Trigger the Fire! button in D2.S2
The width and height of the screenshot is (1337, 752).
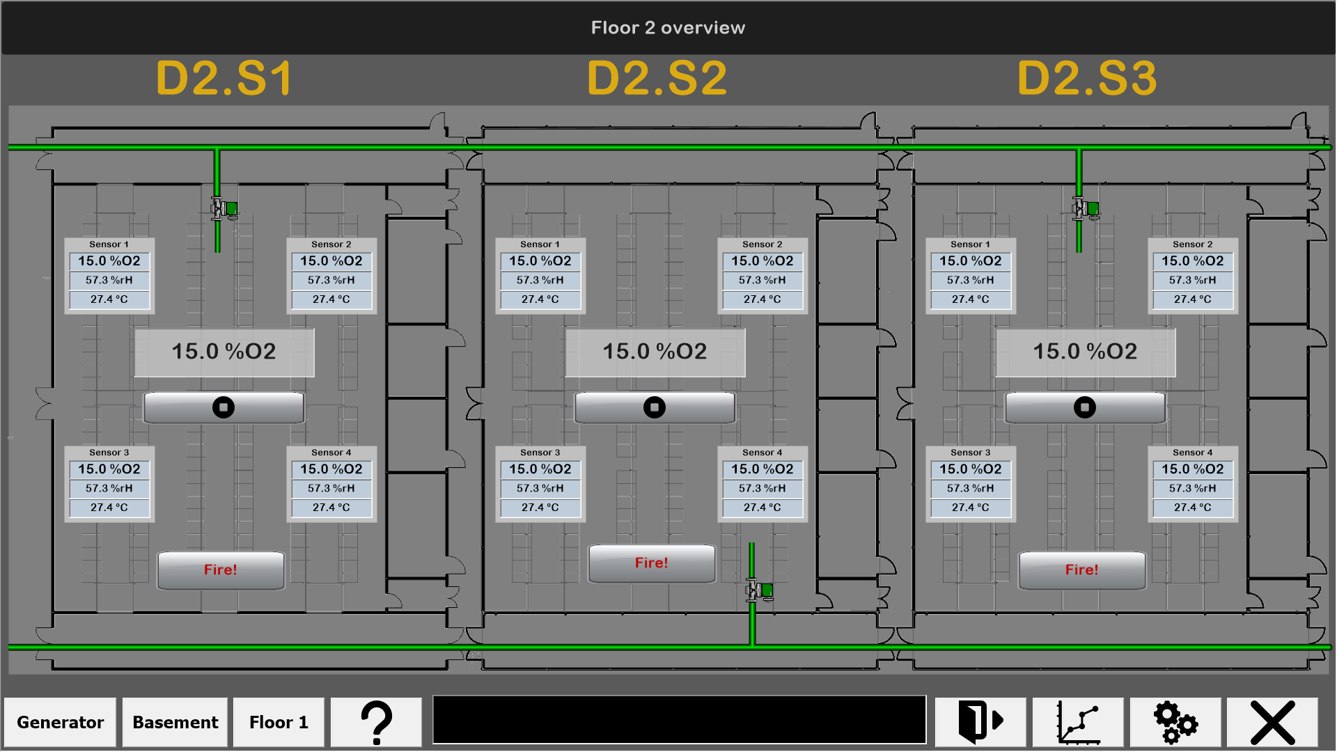pyautogui.click(x=652, y=563)
